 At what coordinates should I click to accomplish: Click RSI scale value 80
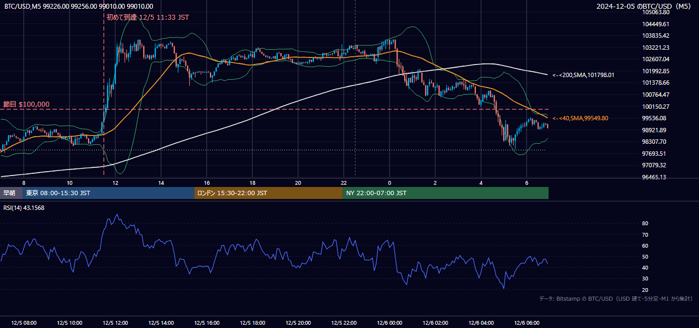(x=645, y=224)
